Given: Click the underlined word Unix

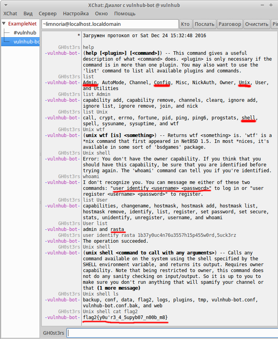Looking at the screenshot, I should pyautogui.click(x=244, y=82).
